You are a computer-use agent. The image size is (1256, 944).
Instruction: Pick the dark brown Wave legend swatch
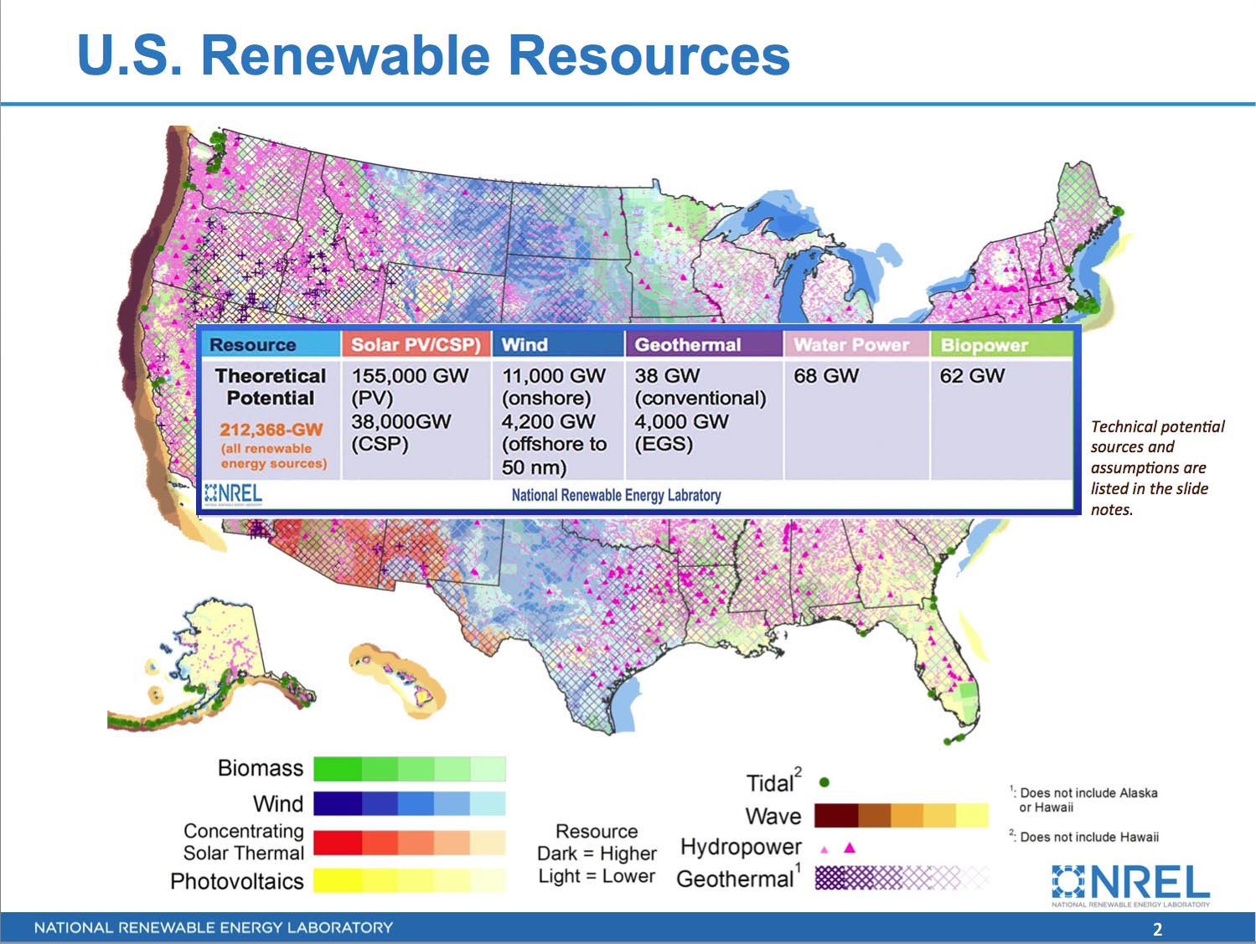click(x=835, y=815)
